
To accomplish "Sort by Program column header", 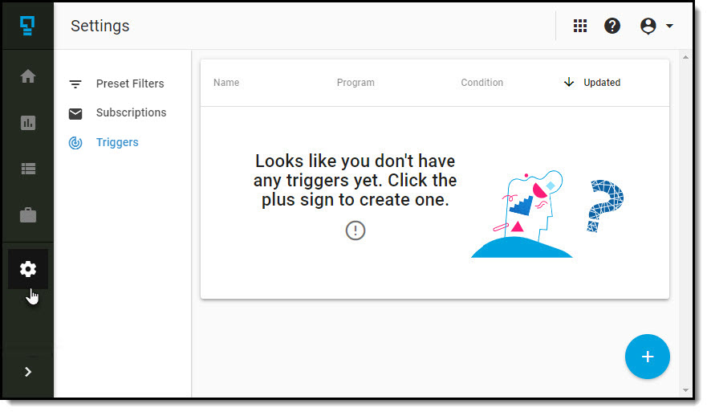I will [356, 83].
